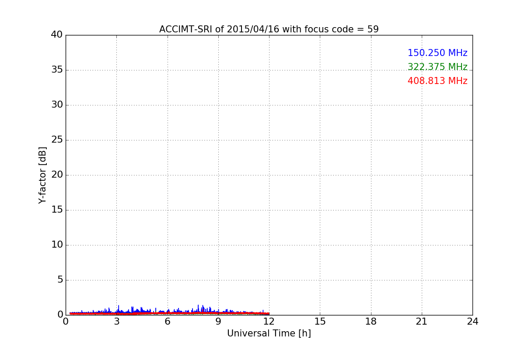Click x-axis tick label 21
This screenshot has height=350, width=525.
tap(422, 322)
